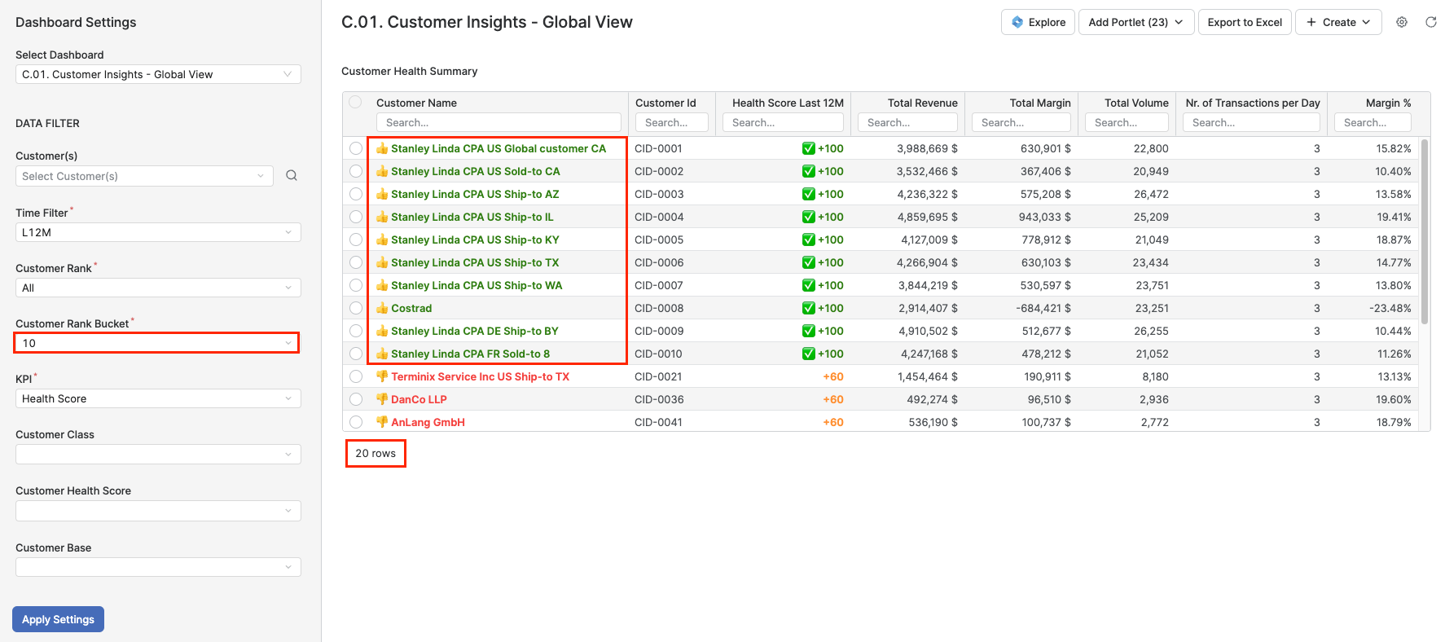This screenshot has height=642, width=1445.
Task: Click the Explore button
Action: (x=1038, y=22)
